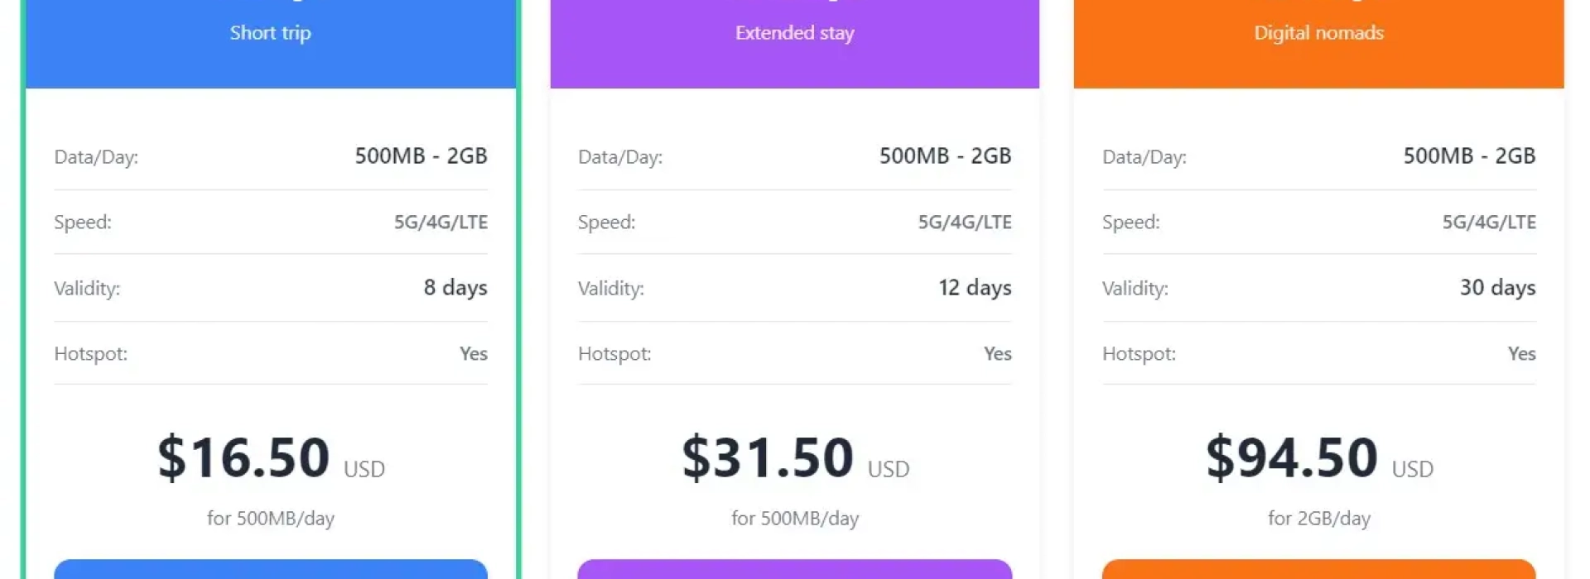Viewport: 1590px width, 579px height.
Task: Click the 5G/4G/LTE speed in Extended stay card
Action: click(964, 223)
